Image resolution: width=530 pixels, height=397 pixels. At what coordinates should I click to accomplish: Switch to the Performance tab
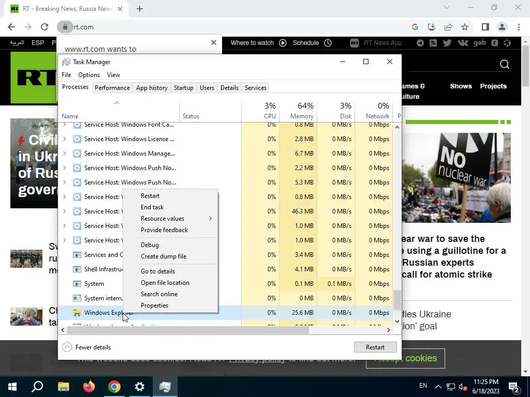click(x=112, y=88)
